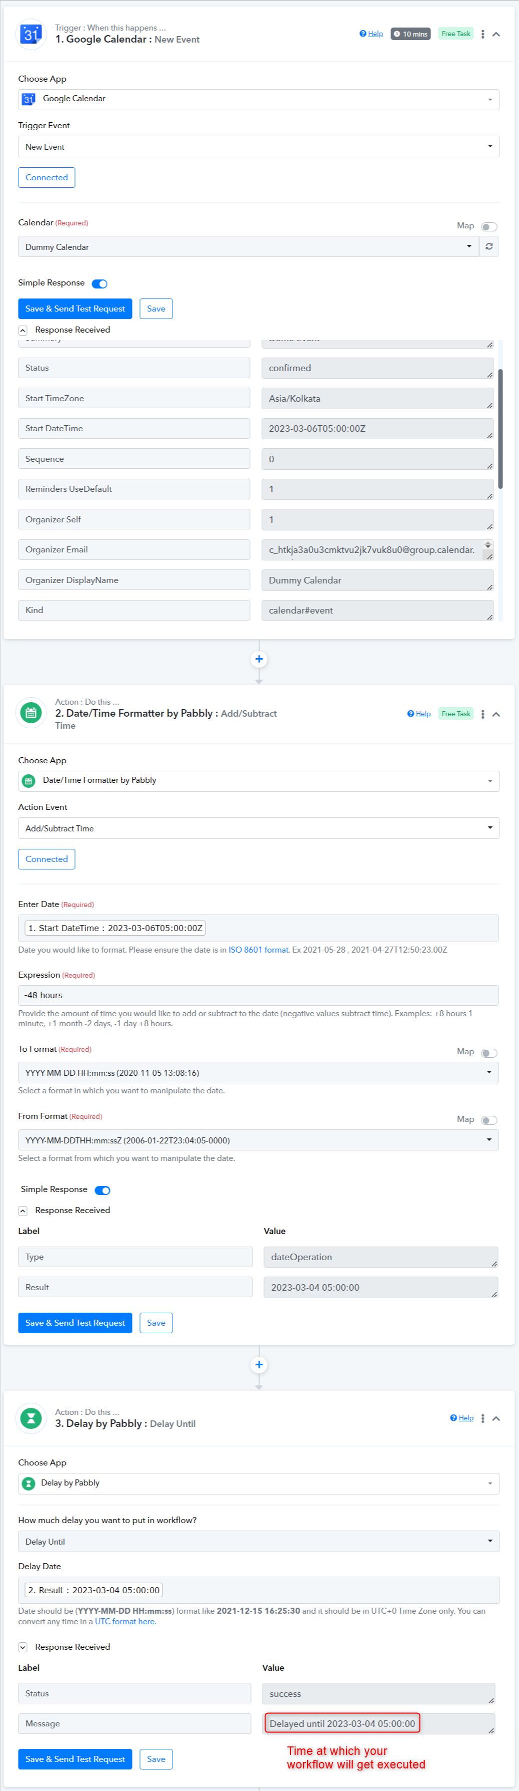This screenshot has width=519, height=1791.
Task: Open Action Event dropdown showing Add/Subtract Time
Action: pos(259,828)
